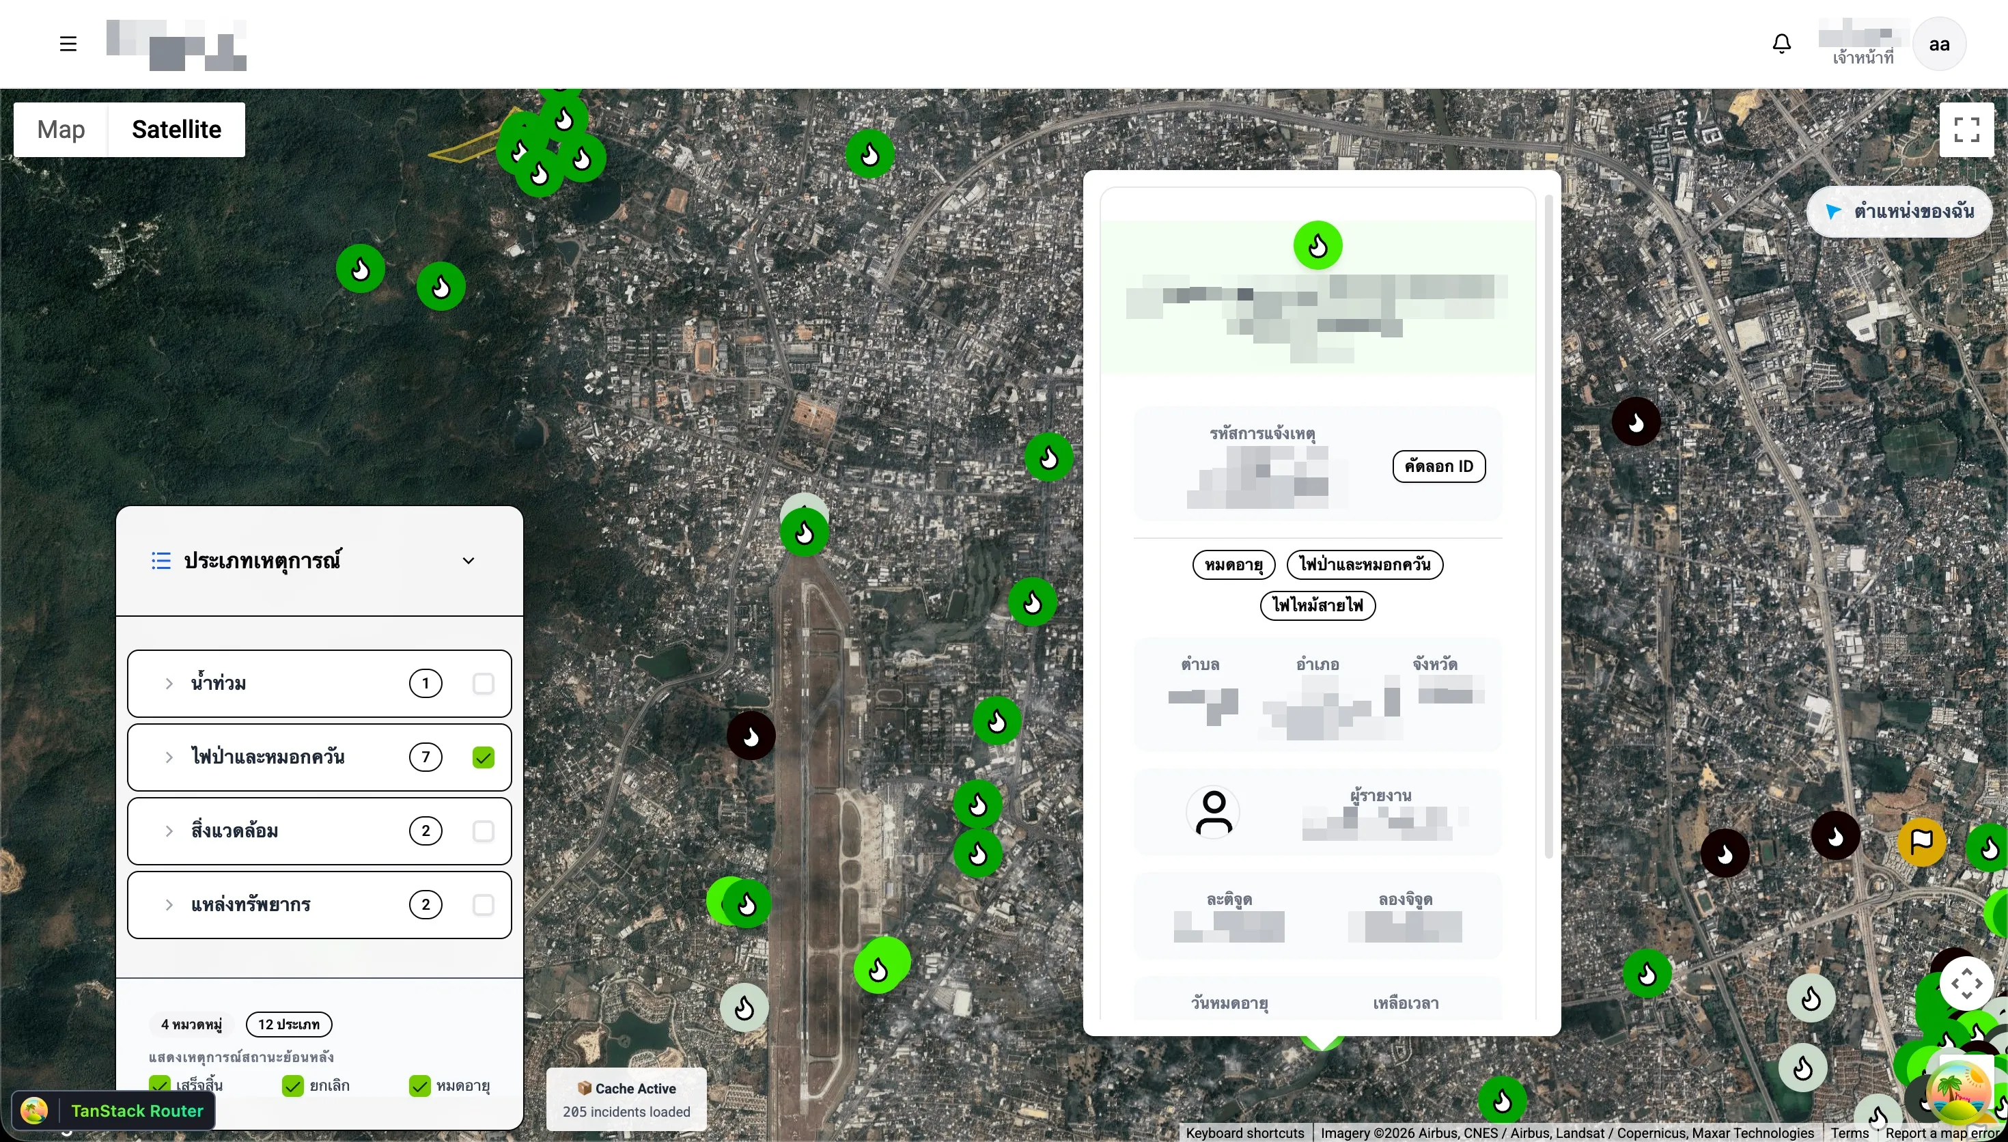This screenshot has width=2008, height=1142.
Task: Click the 12 ประเภท pill
Action: pyautogui.click(x=288, y=1025)
